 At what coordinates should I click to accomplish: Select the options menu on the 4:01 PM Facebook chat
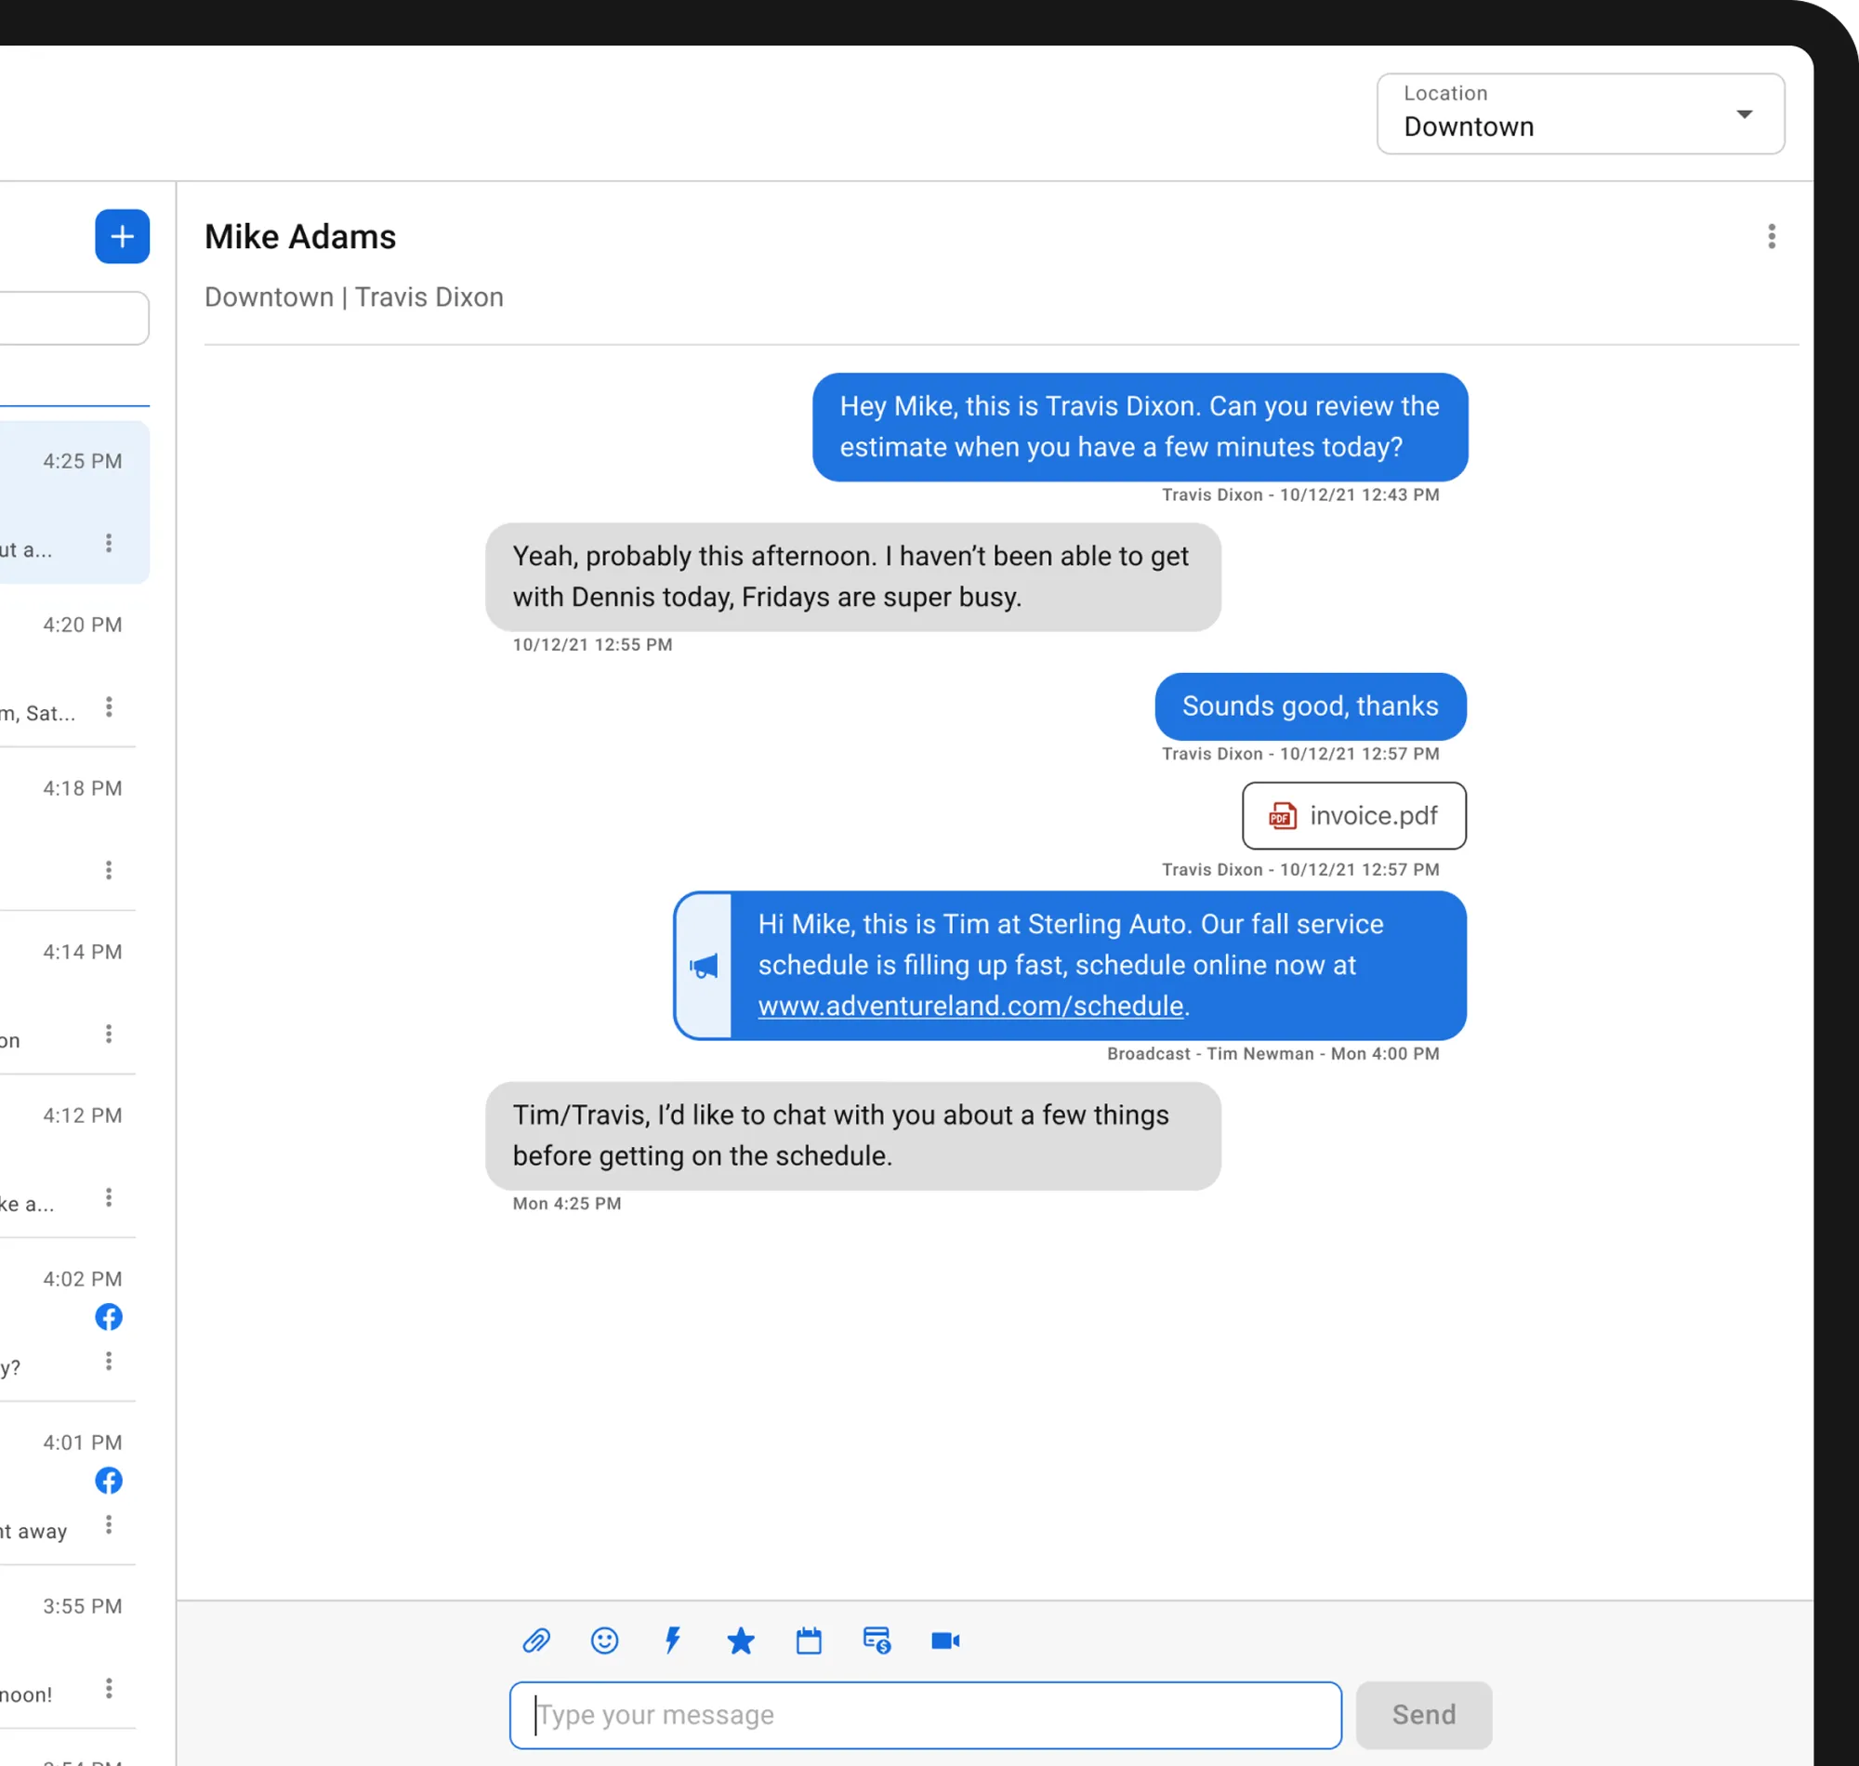(x=110, y=1525)
